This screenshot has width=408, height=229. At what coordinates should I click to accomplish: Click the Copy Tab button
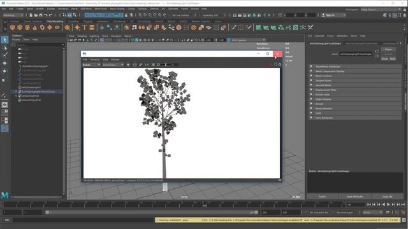[388, 197]
